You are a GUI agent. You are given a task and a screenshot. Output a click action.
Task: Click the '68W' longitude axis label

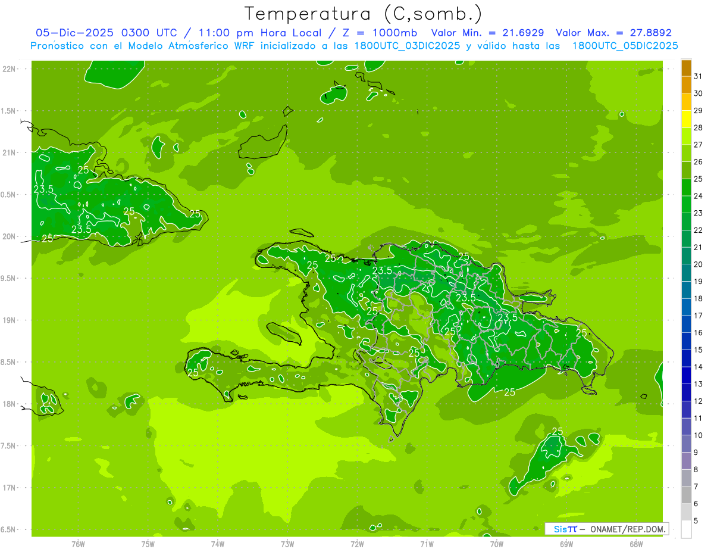[636, 544]
